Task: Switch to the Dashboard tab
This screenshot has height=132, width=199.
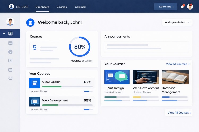Action: point(42,7)
